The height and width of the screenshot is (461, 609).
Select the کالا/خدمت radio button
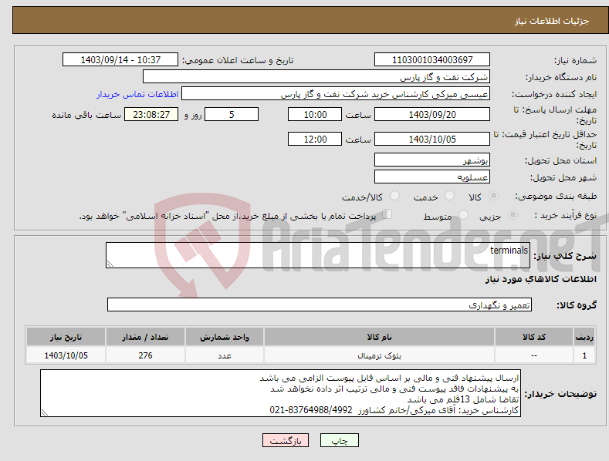(394, 196)
